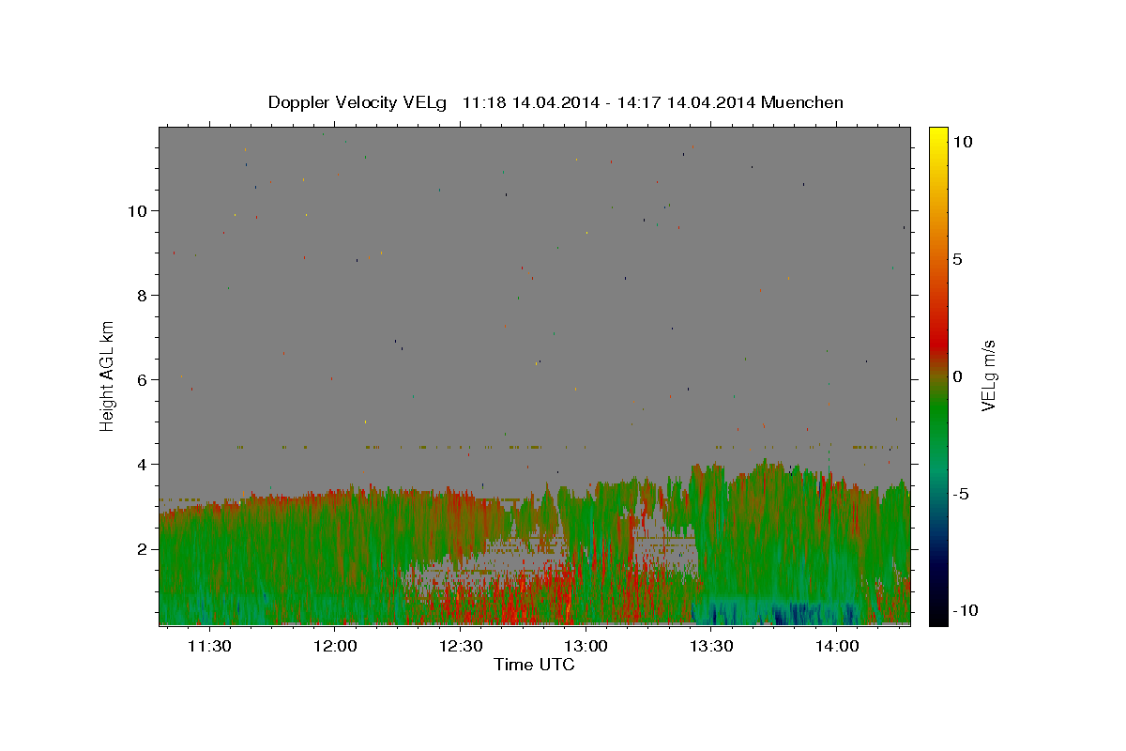Screen dimensions: 1126x751
Task: Click the 'Height AGL km' axis title
Action: pos(108,375)
